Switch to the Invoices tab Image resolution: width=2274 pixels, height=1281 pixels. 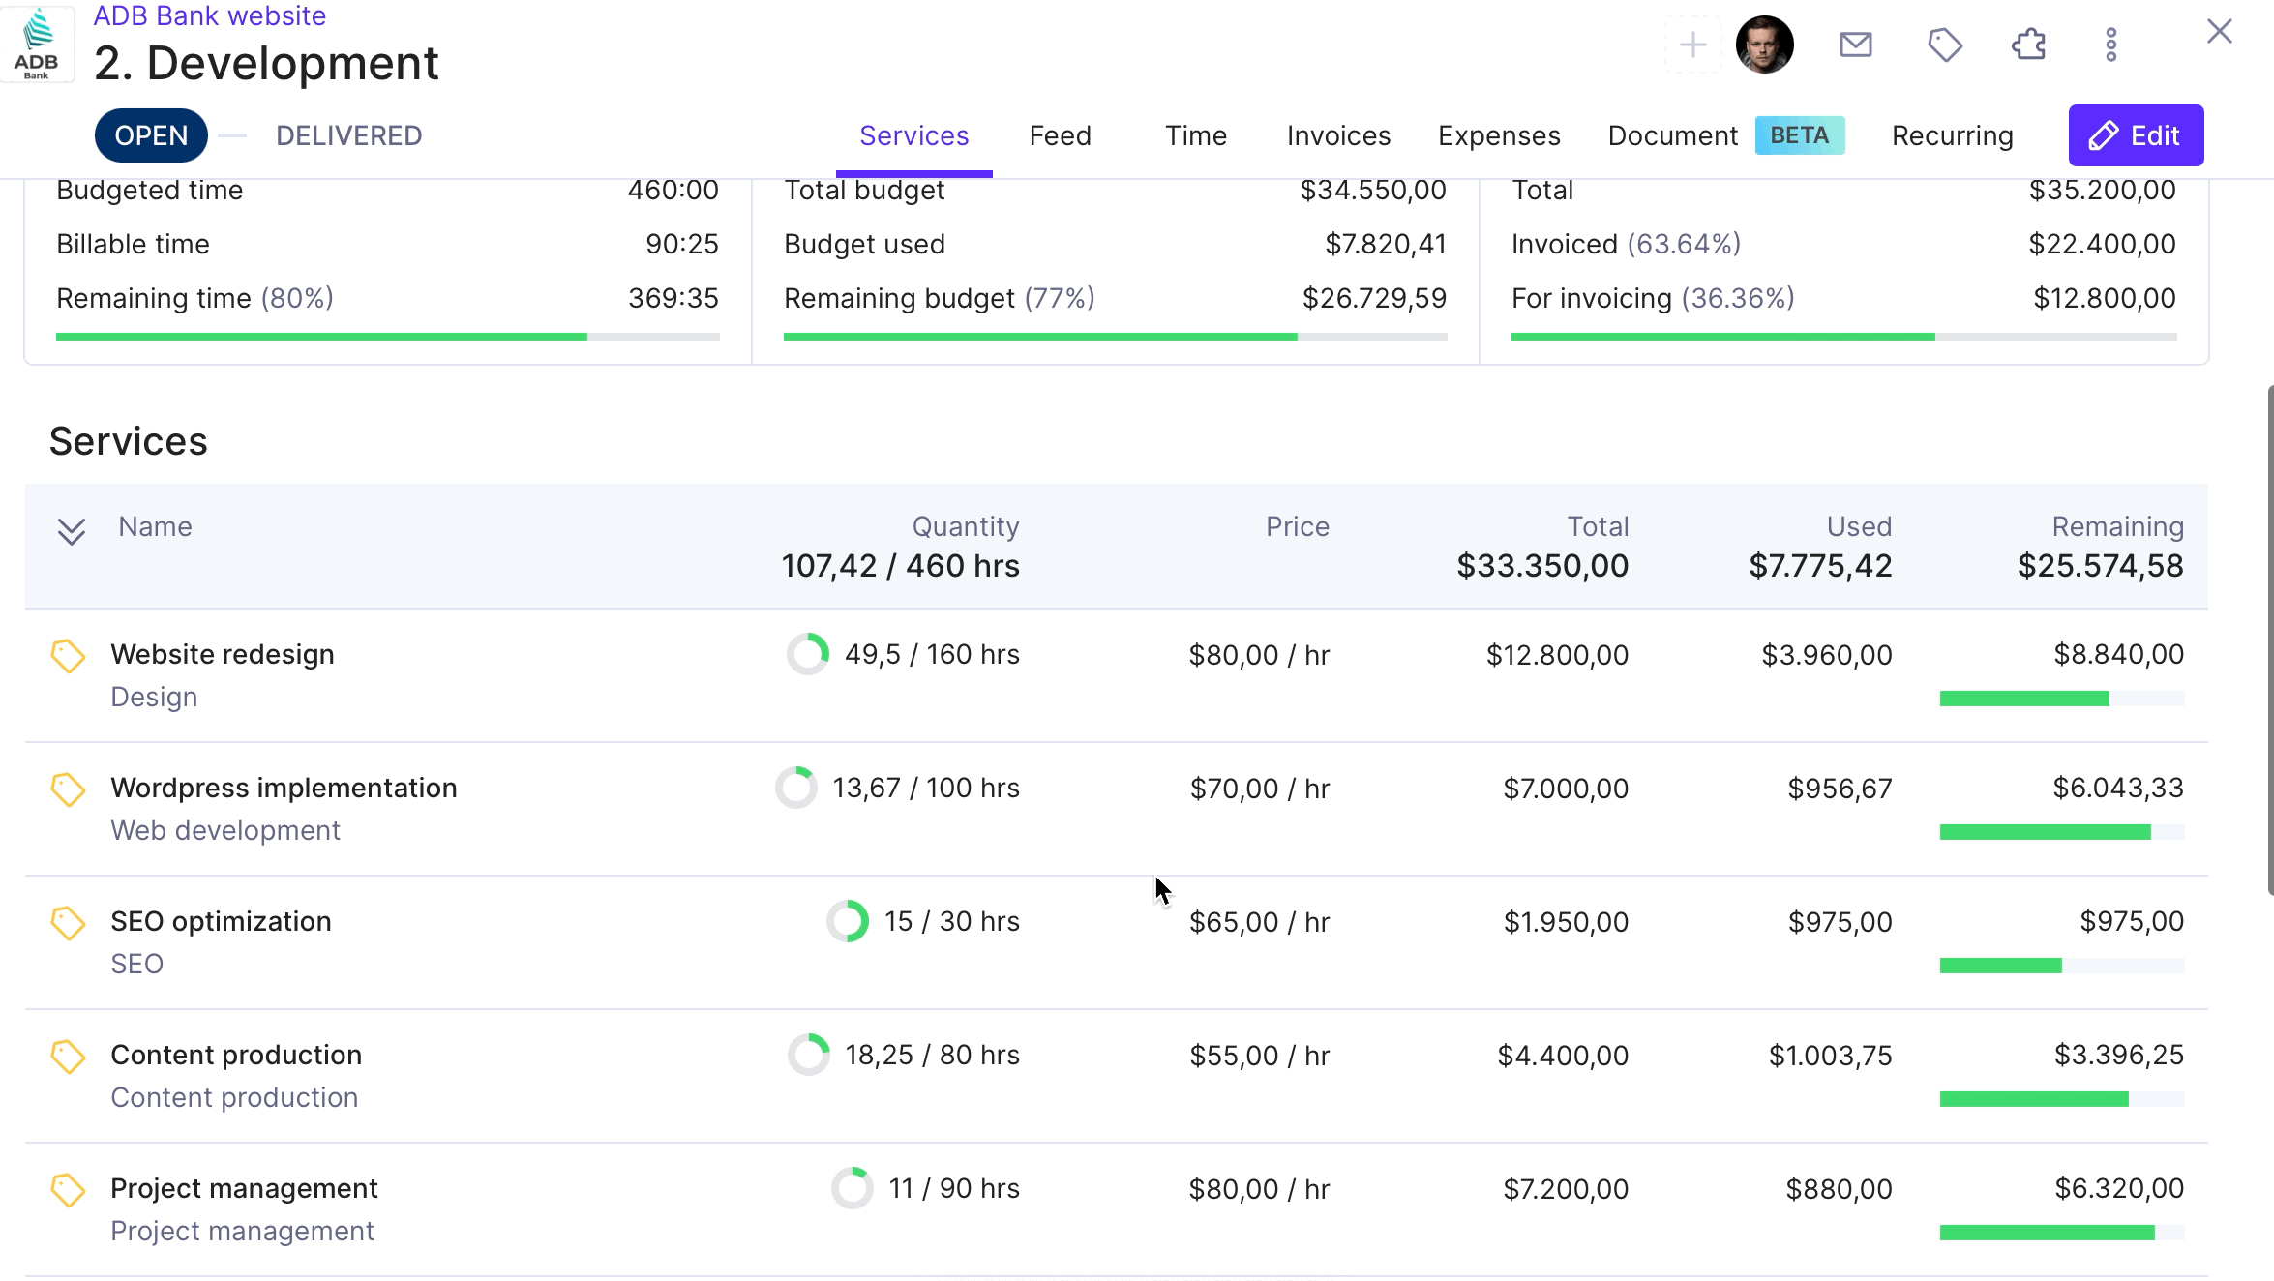pyautogui.click(x=1338, y=135)
